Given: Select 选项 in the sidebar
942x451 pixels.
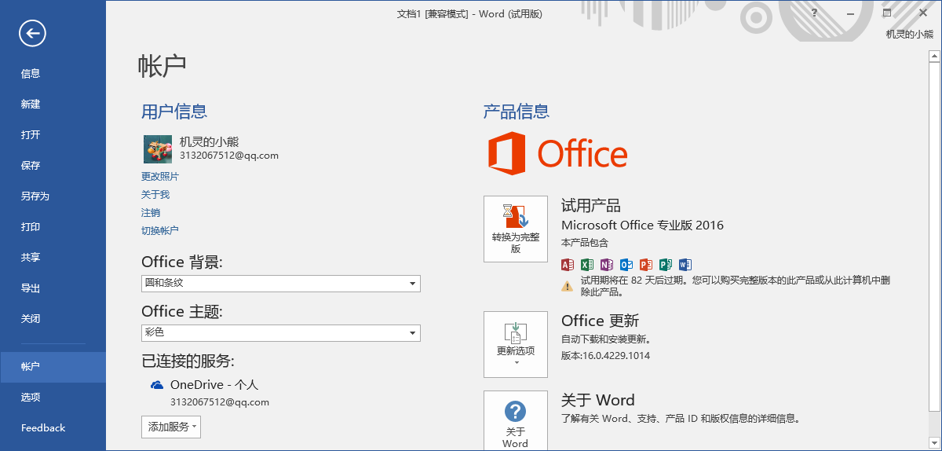Looking at the screenshot, I should [31, 398].
